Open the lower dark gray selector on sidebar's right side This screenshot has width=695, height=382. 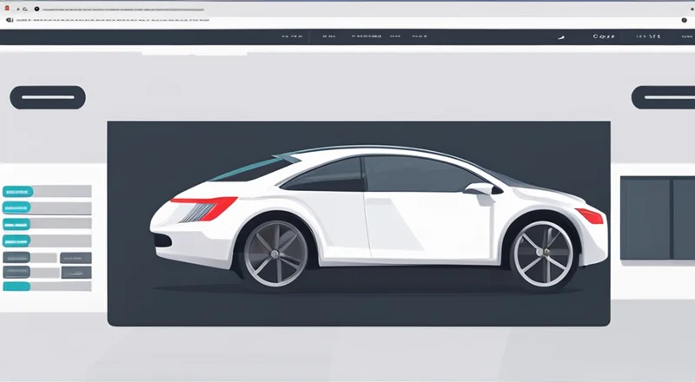coord(76,273)
